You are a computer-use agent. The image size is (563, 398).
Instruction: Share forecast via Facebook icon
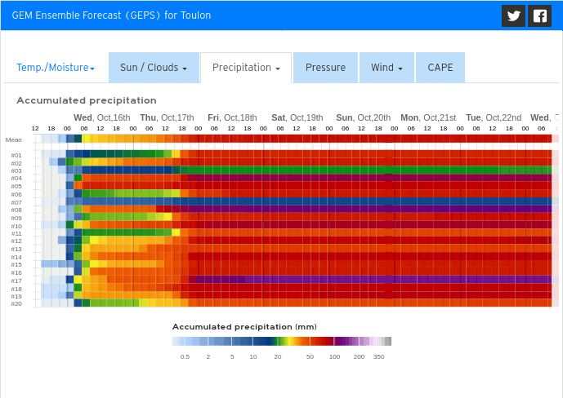pos(539,15)
